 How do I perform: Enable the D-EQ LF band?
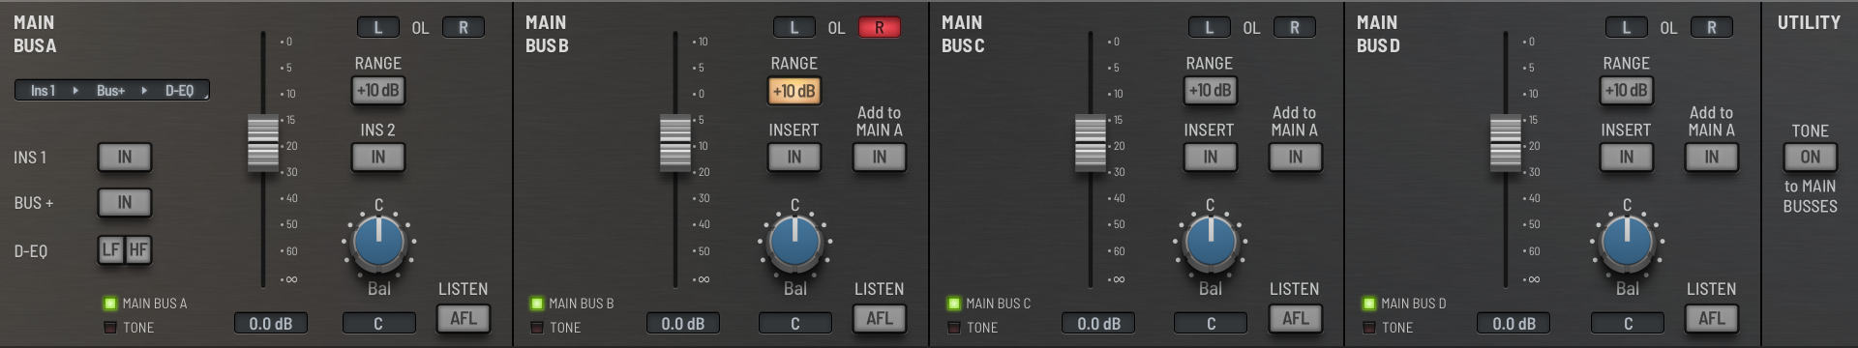click(x=111, y=250)
